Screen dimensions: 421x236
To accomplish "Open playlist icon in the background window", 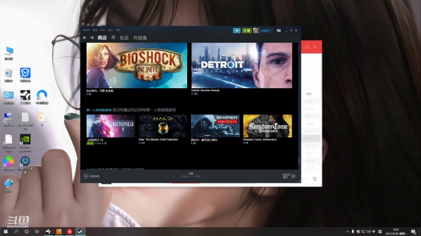I will [315, 179].
